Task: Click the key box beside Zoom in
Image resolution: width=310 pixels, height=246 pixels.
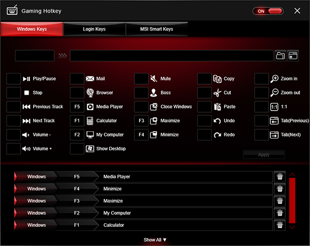Action: pos(261,79)
